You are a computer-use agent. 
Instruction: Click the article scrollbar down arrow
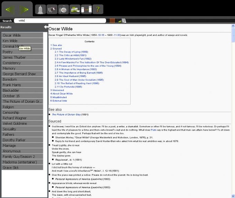click(233, 196)
